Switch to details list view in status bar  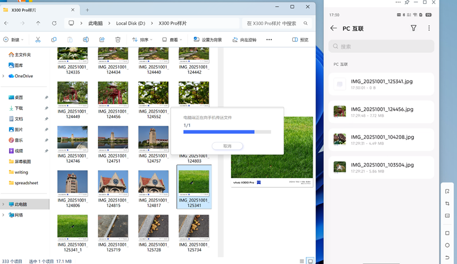[302, 261]
